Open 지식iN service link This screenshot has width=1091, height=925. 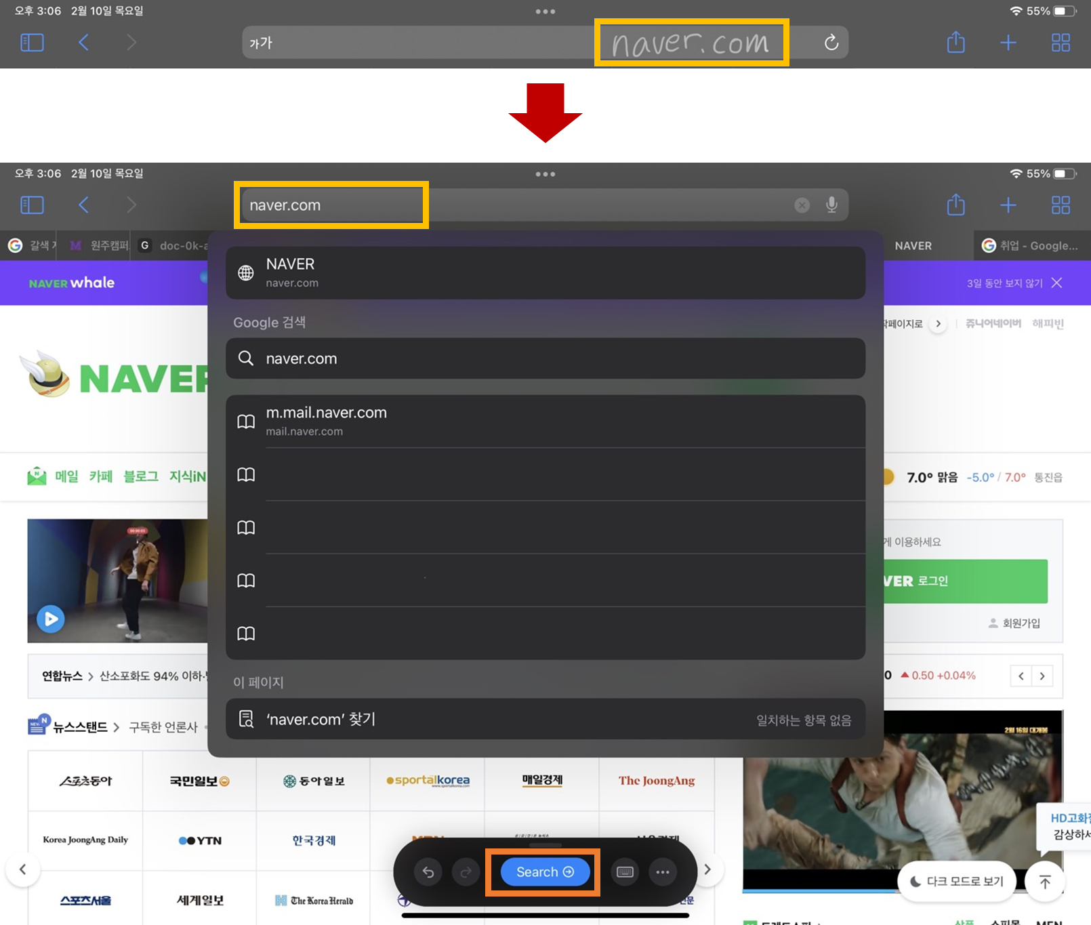click(188, 476)
